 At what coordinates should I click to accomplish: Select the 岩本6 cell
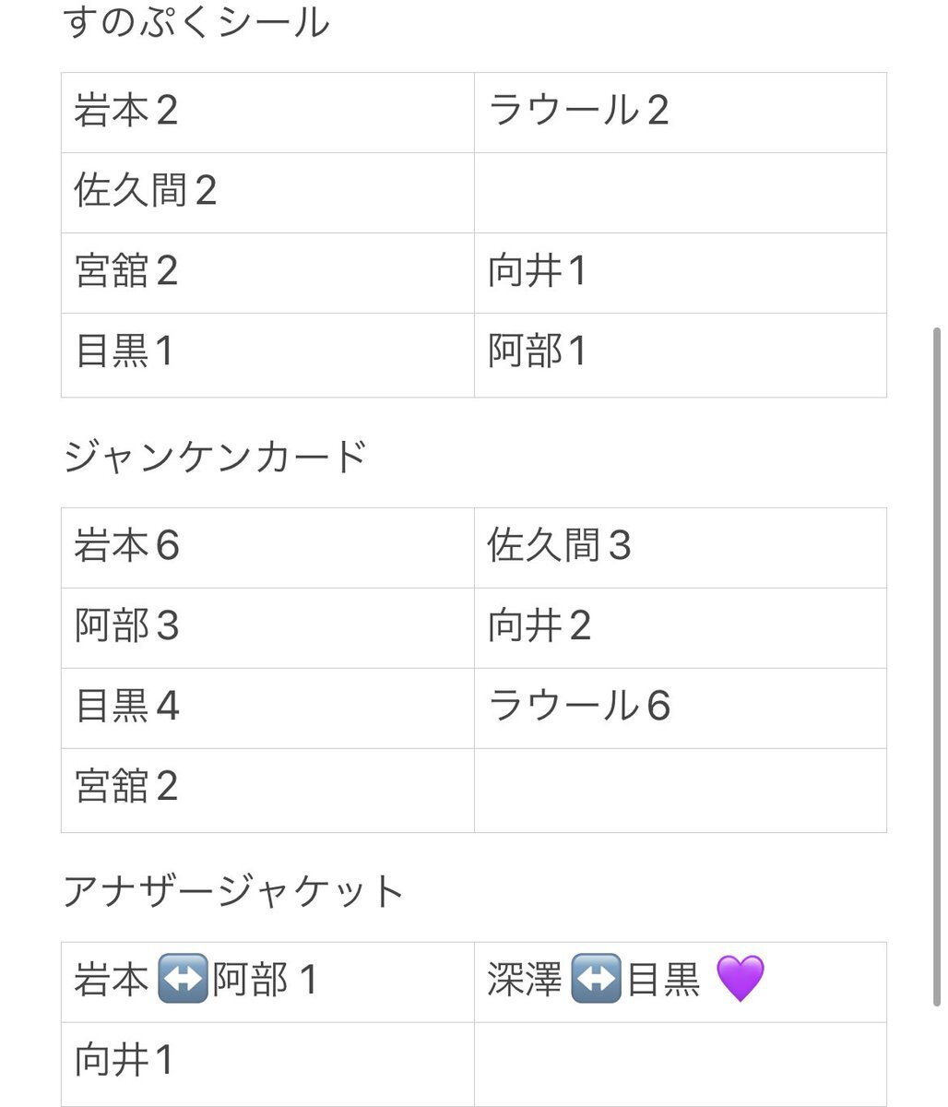pyautogui.click(x=267, y=548)
